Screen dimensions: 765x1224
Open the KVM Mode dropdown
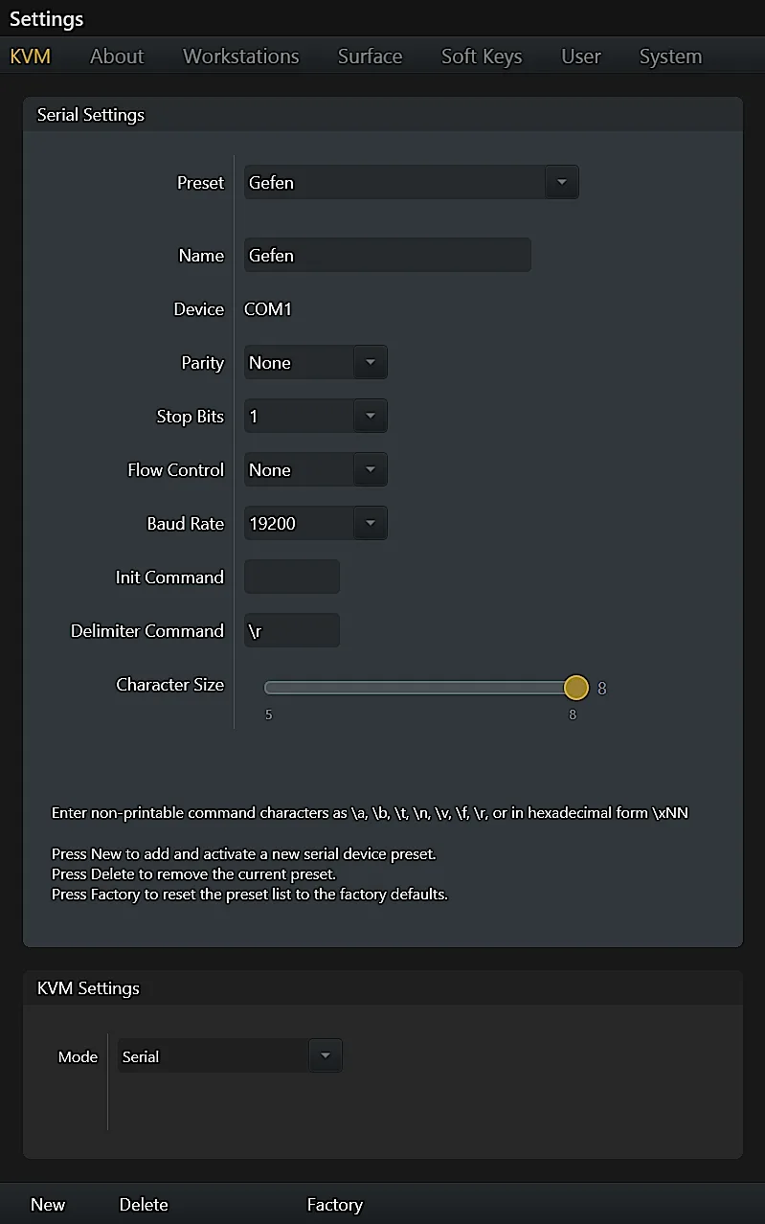point(230,1056)
